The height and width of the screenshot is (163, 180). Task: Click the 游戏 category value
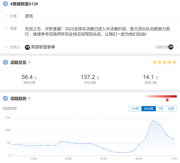coord(29,16)
